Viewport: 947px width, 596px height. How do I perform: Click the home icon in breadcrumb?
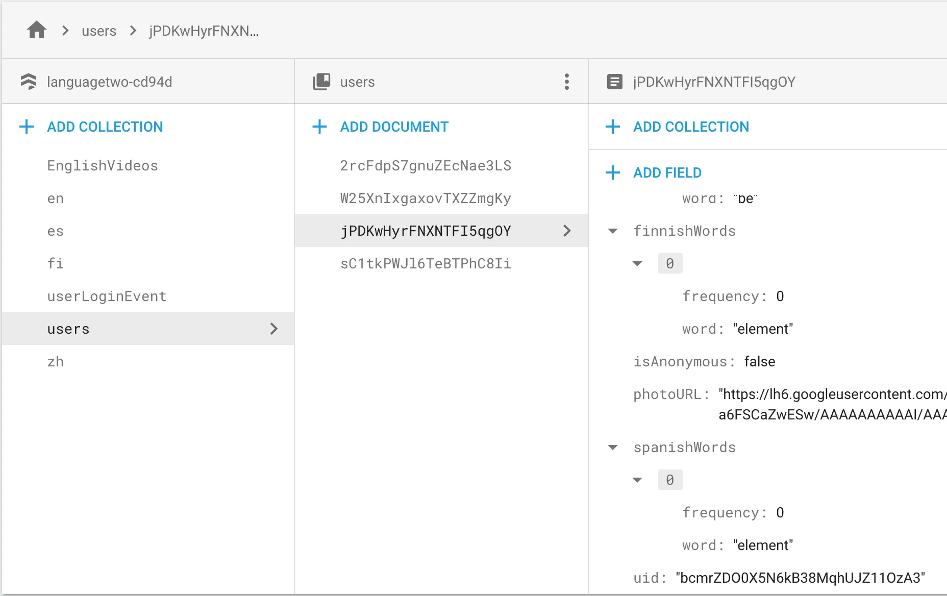pos(37,30)
